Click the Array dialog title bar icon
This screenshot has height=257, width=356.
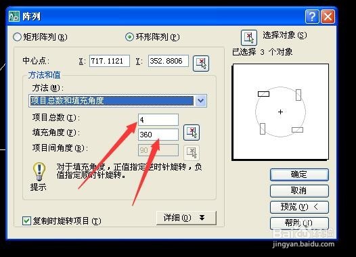(14, 16)
